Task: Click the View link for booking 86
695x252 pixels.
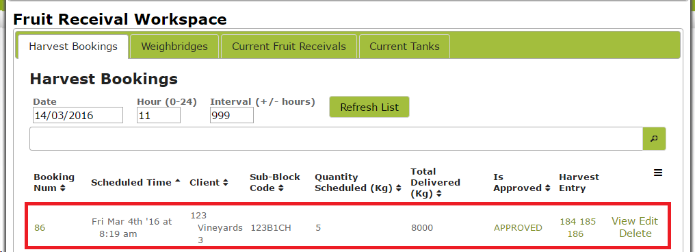Action: tap(623, 221)
